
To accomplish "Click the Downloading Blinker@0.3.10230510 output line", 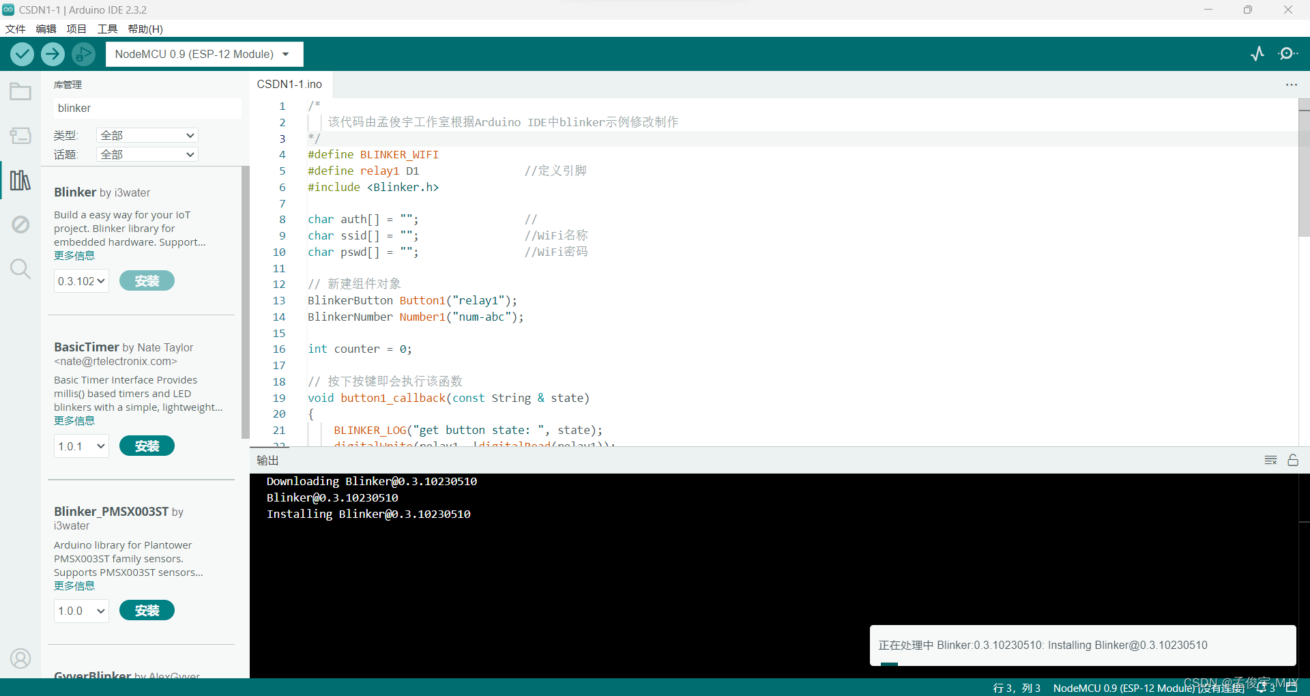I will (x=372, y=481).
